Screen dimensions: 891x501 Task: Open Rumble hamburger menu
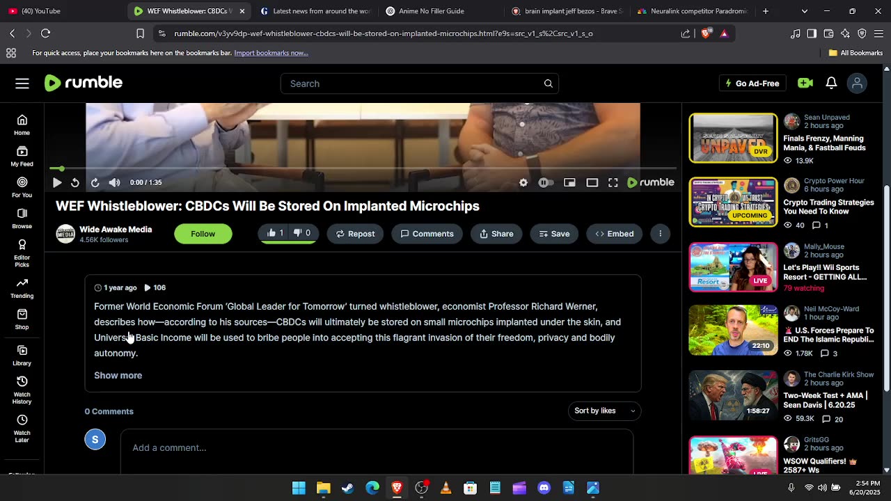click(22, 83)
